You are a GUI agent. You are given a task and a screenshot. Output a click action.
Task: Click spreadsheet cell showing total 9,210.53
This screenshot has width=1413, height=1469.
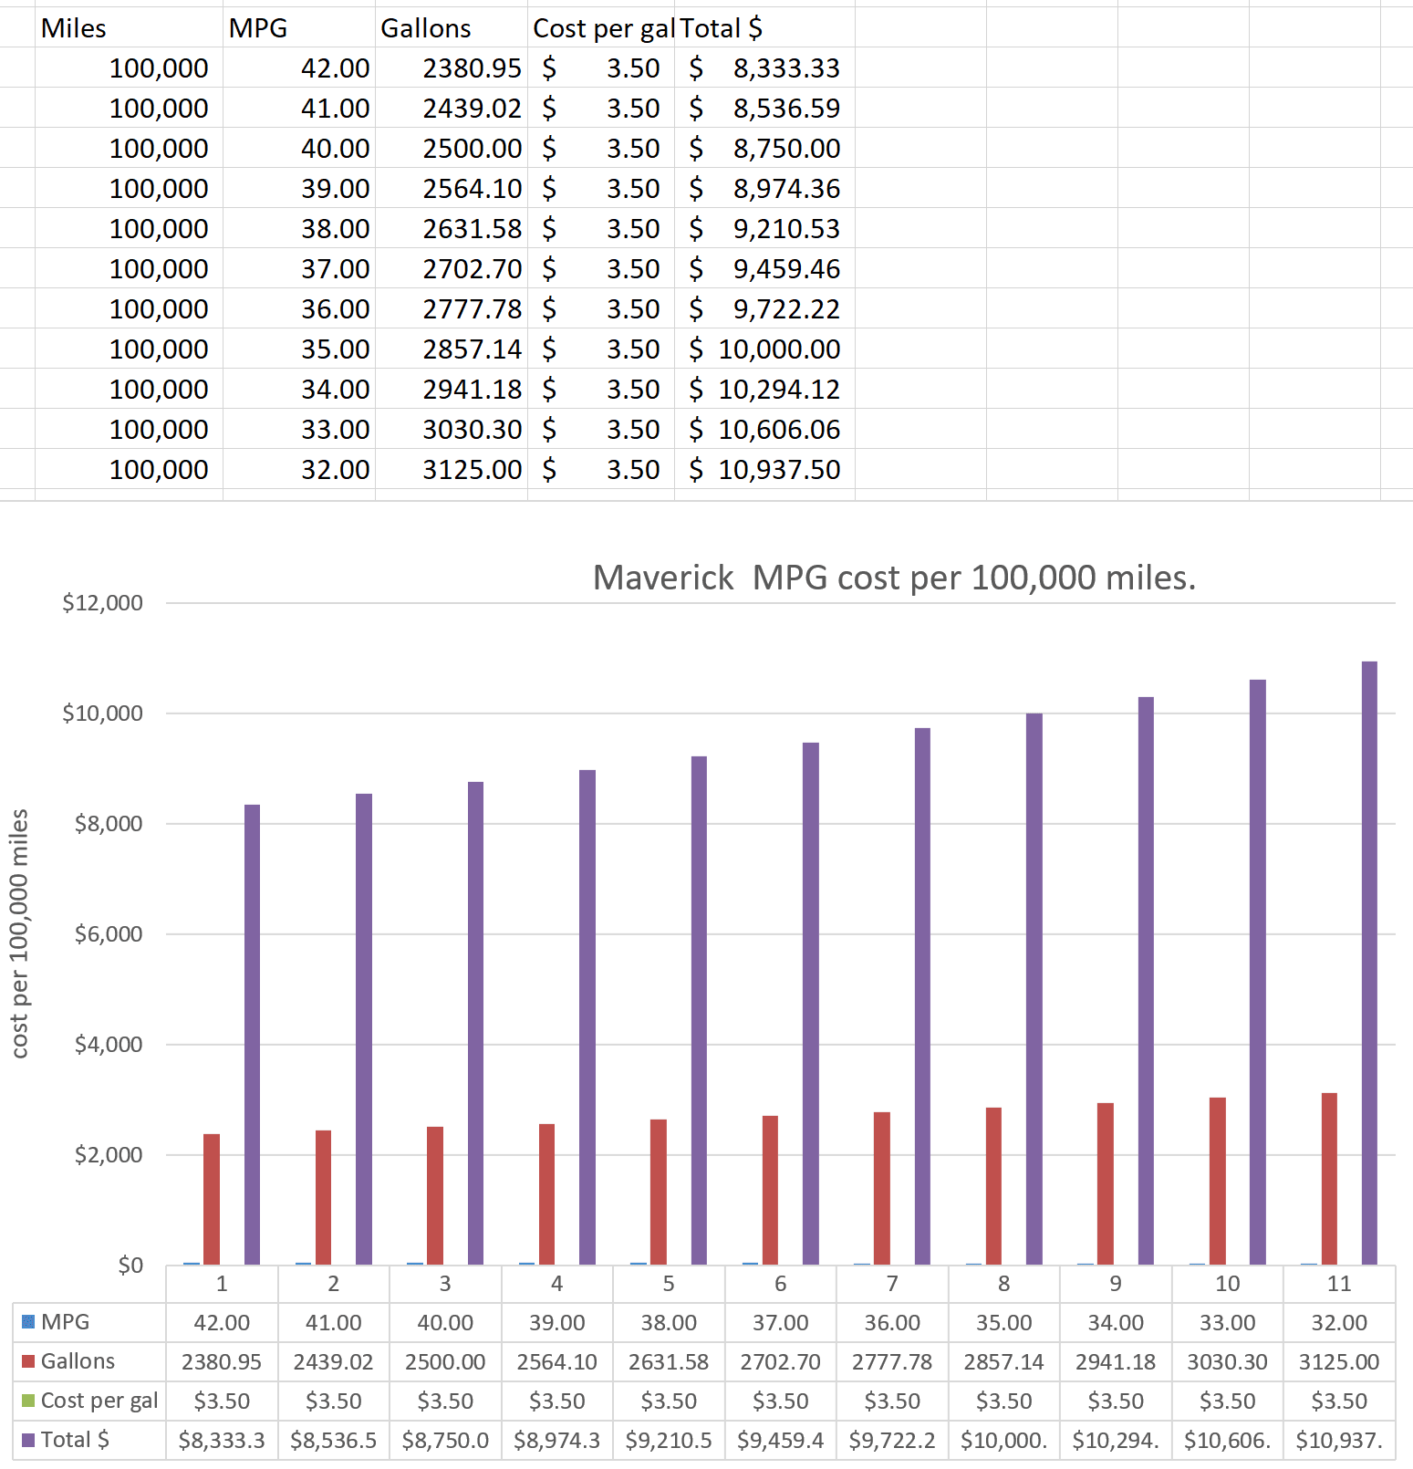tap(764, 228)
